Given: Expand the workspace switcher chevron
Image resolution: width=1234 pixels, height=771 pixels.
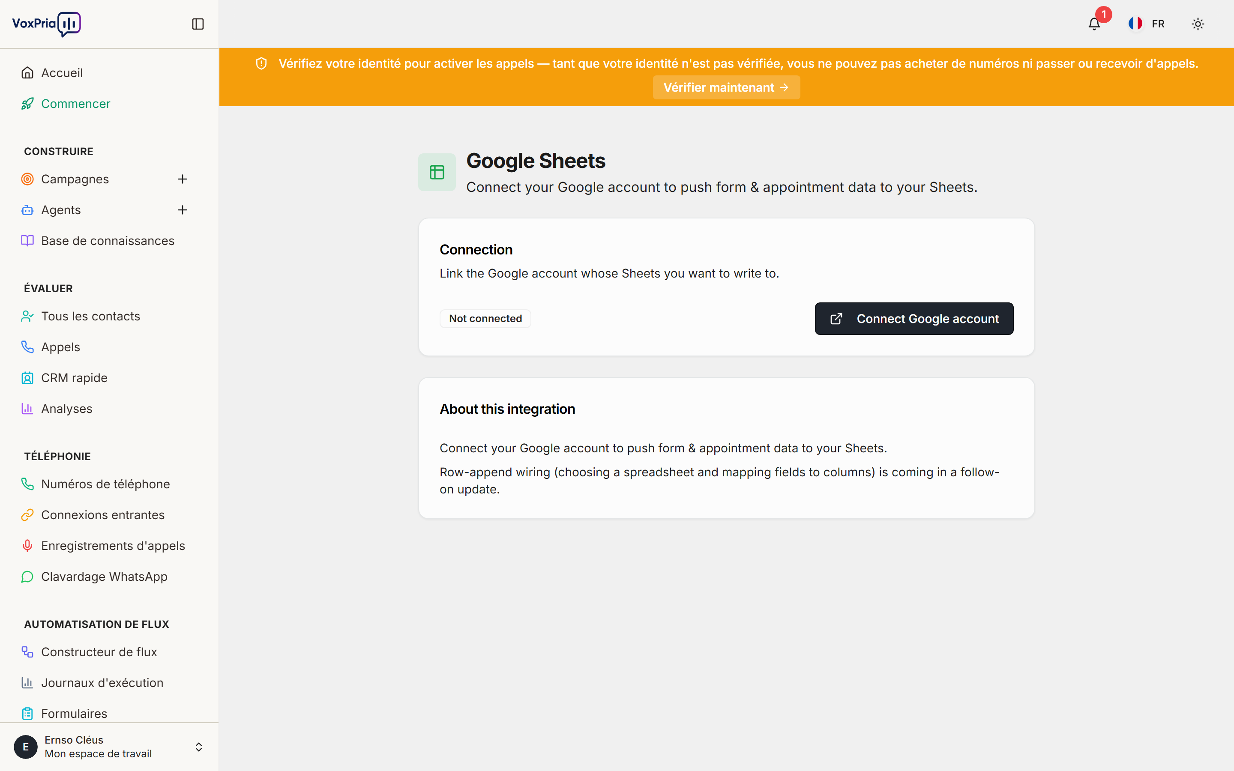Looking at the screenshot, I should [x=199, y=747].
